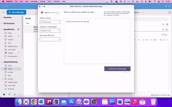Click the New Message button in Outlook
Screen dimensions: 172x107
pos(16,12)
